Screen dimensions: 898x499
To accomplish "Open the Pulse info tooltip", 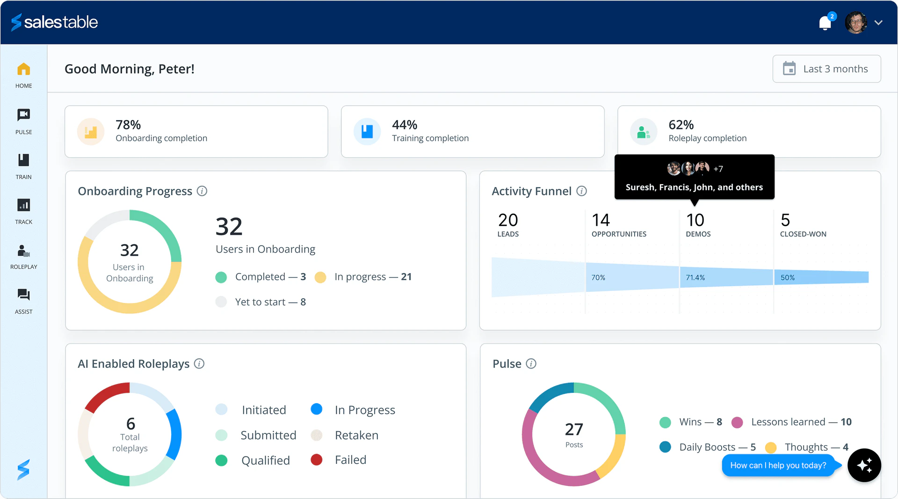I will (x=531, y=364).
